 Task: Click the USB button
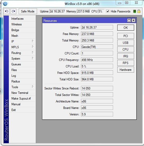tap(126, 43)
